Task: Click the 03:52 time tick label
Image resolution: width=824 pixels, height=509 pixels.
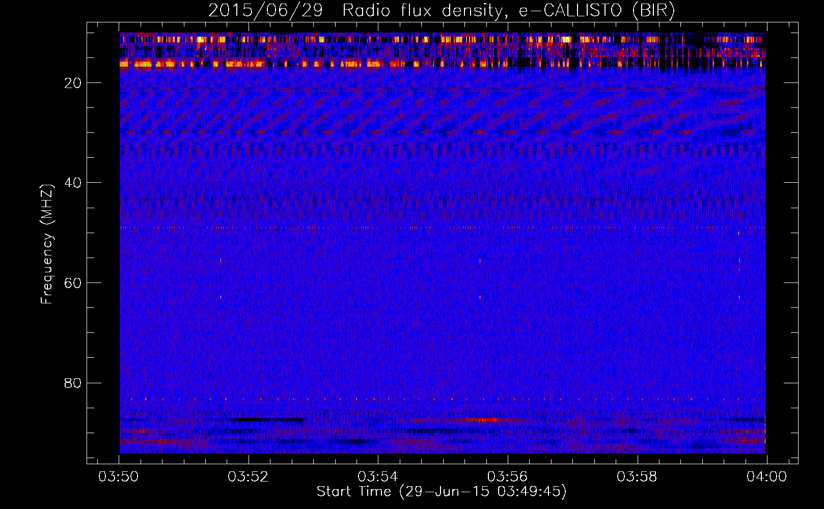Action: 248,477
